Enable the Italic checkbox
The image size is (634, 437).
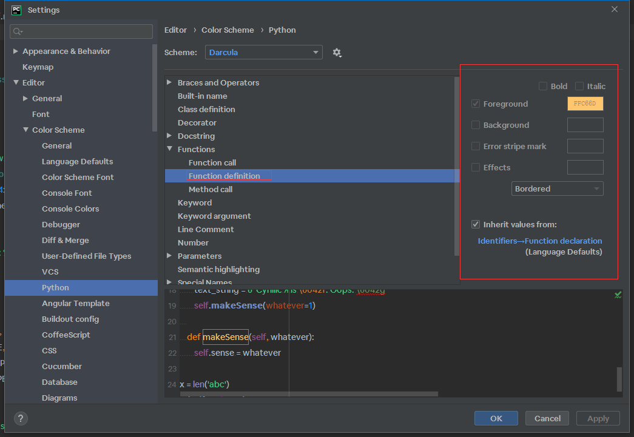pos(579,86)
